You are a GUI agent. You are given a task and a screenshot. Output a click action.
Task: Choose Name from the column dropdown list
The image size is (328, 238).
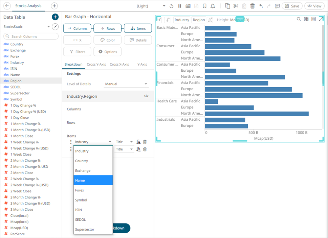93,180
